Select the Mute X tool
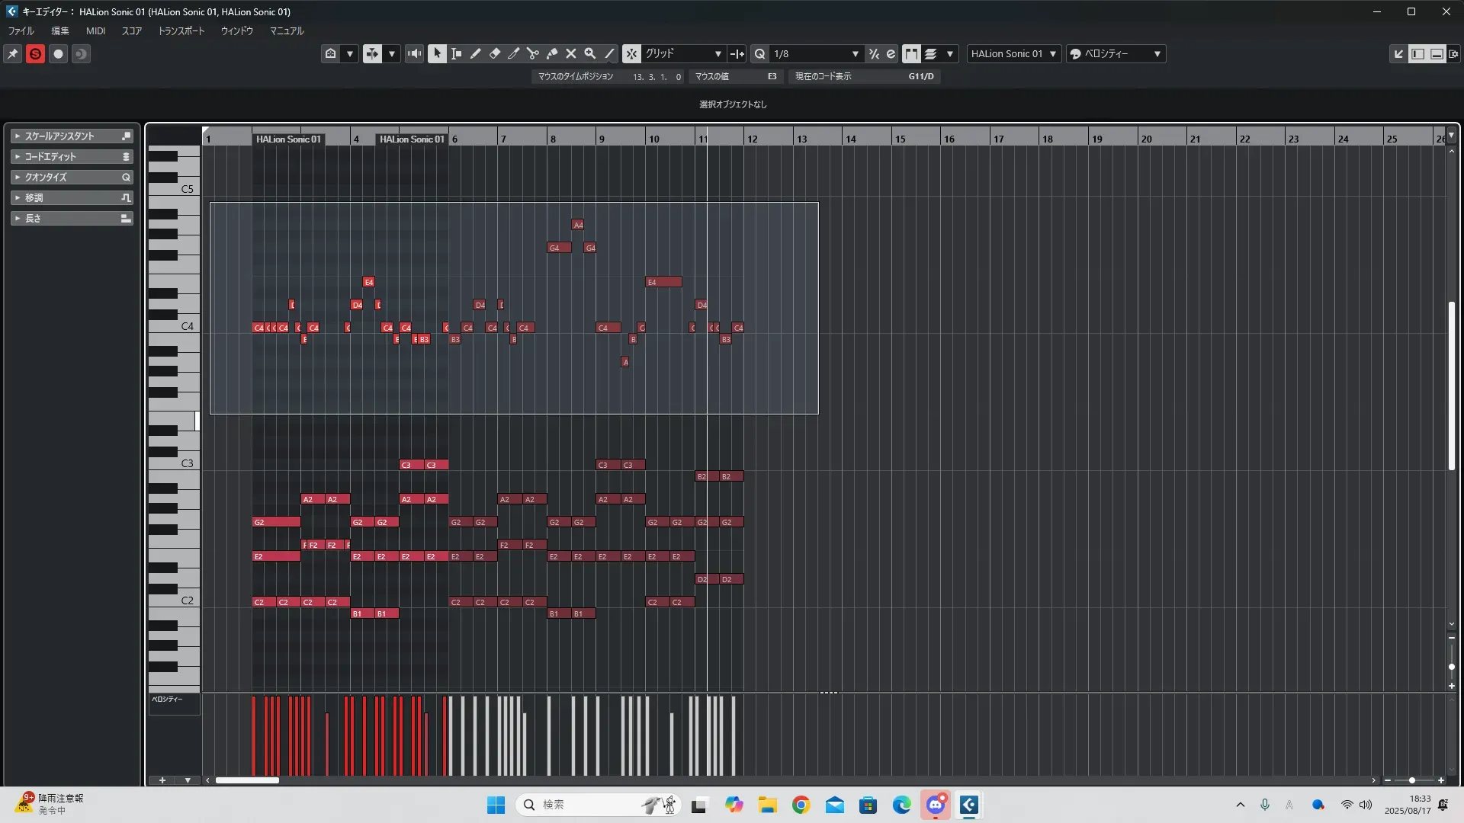1464x823 pixels. (570, 53)
